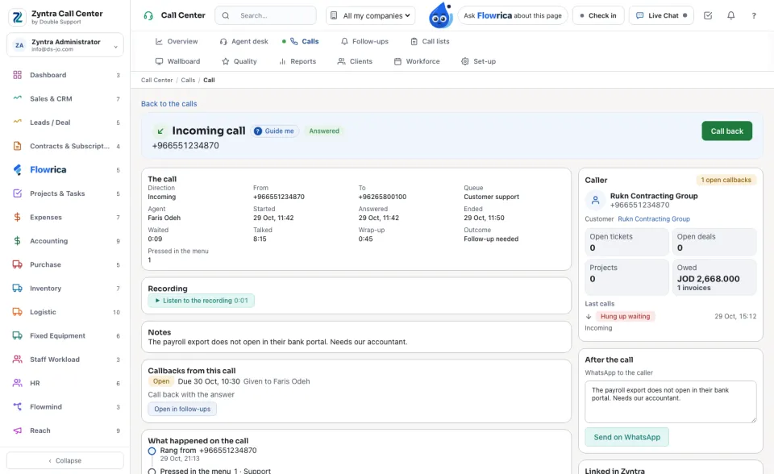Click the help question mark icon

click(x=754, y=15)
